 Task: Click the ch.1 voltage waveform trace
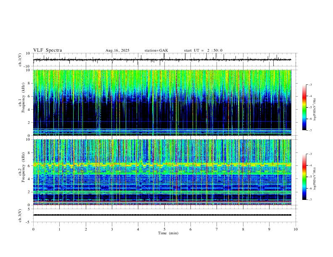[162, 60]
